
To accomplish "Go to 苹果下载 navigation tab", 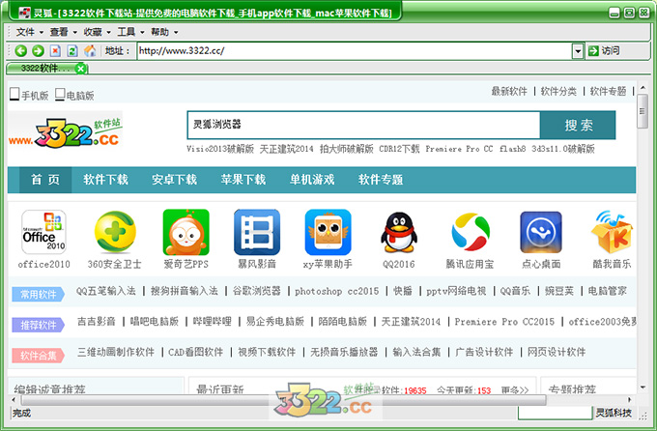I will (243, 180).
